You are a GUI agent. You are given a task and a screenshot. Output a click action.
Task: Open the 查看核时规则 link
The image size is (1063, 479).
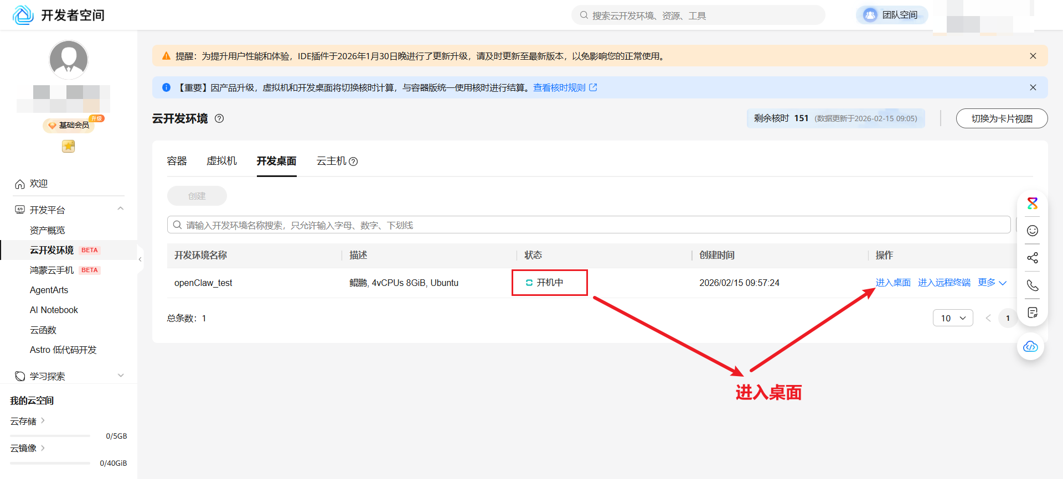coord(565,87)
